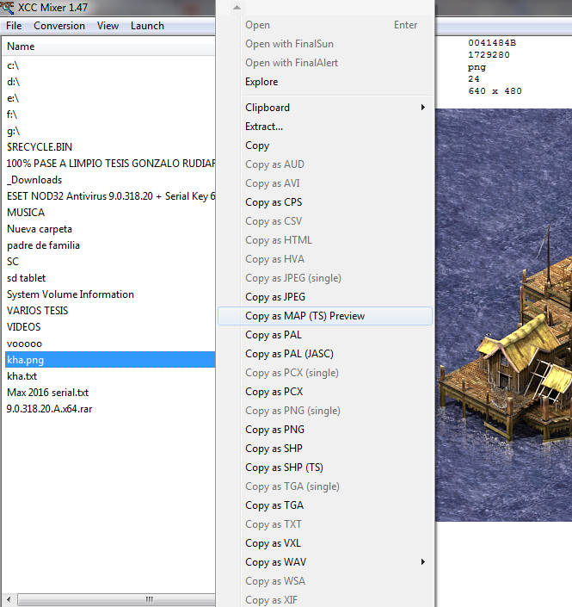Select the 100% PASE A LIMPIO TESIS entry

click(x=111, y=164)
